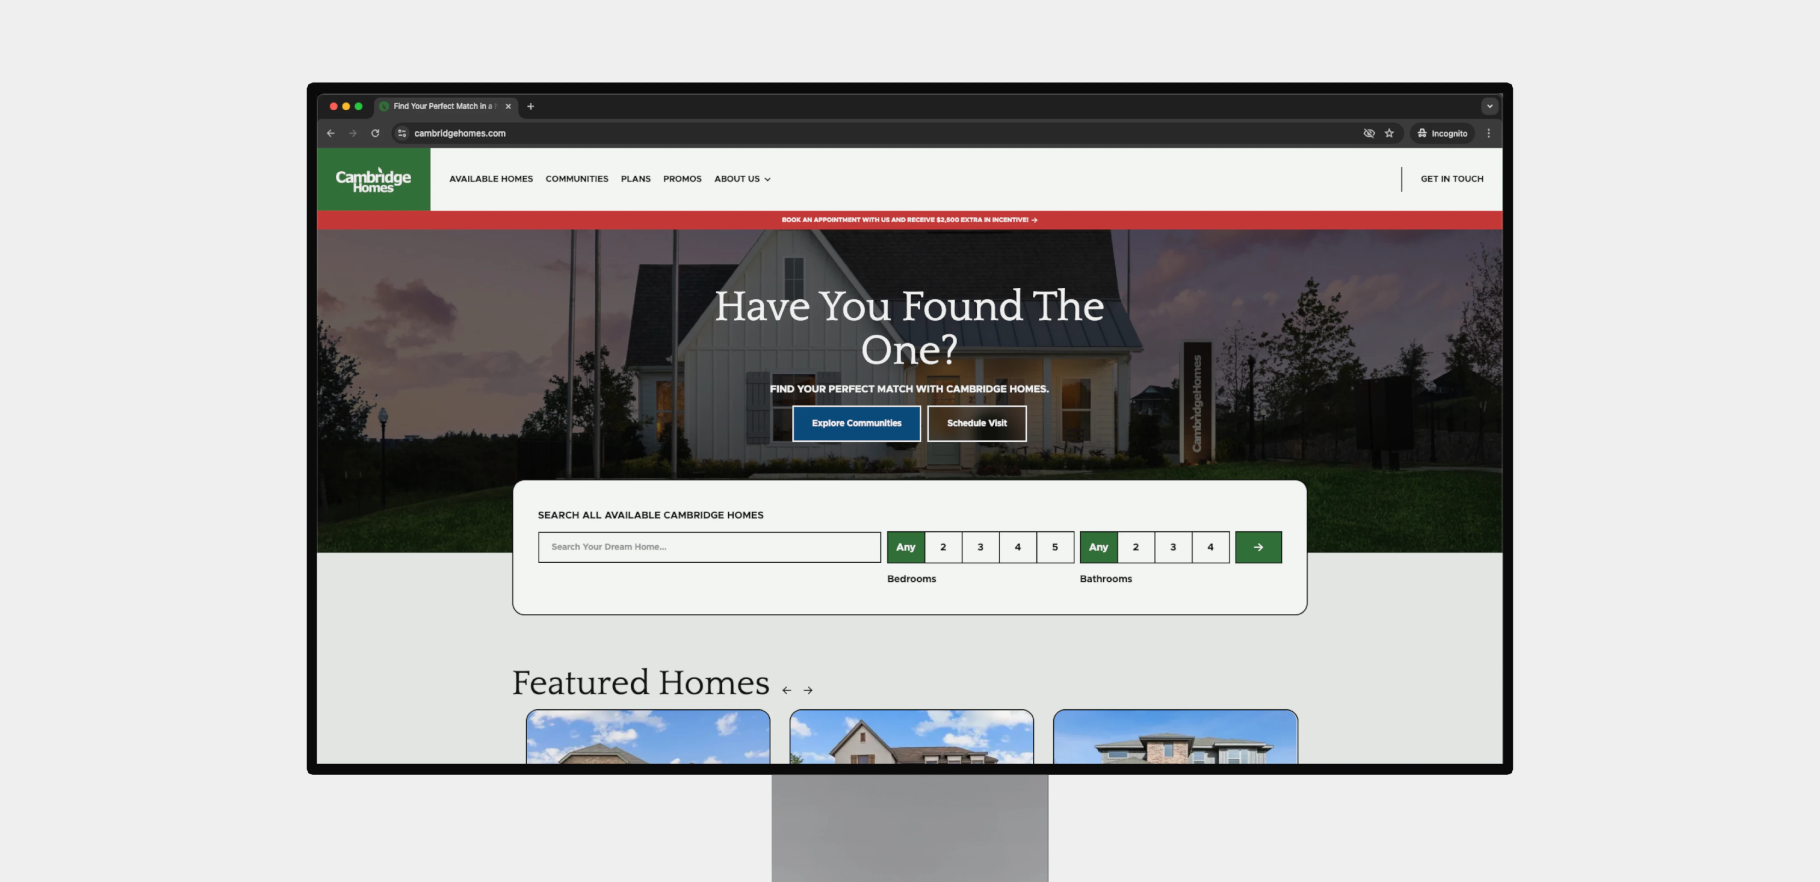Click the Explore Communities button
The width and height of the screenshot is (1820, 882).
pos(856,423)
